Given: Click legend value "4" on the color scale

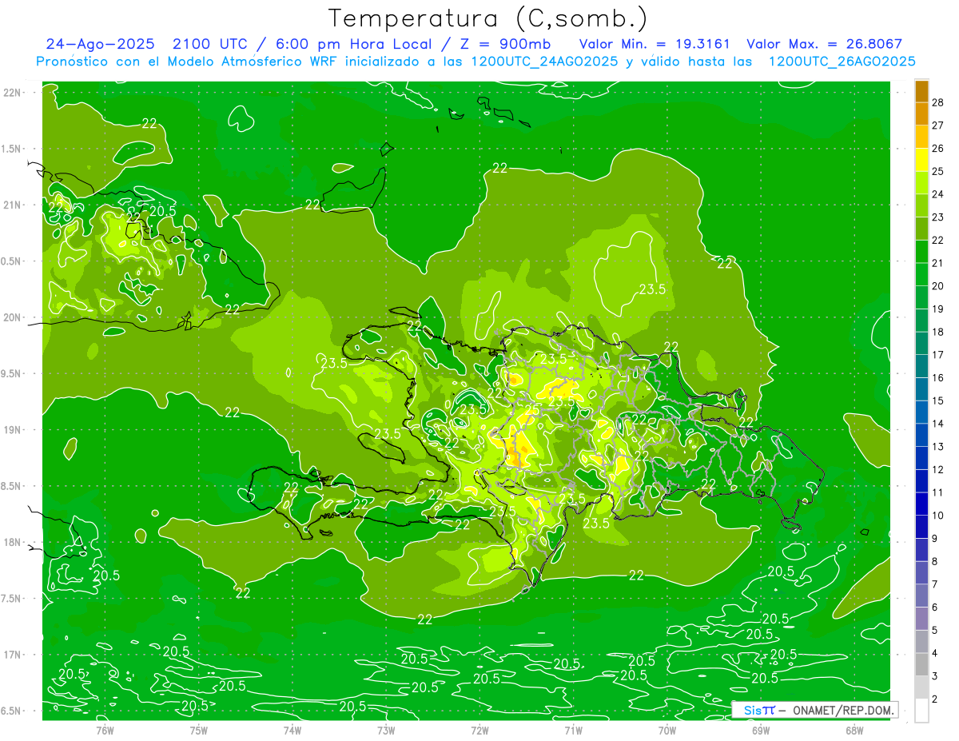Looking at the screenshot, I should [937, 653].
